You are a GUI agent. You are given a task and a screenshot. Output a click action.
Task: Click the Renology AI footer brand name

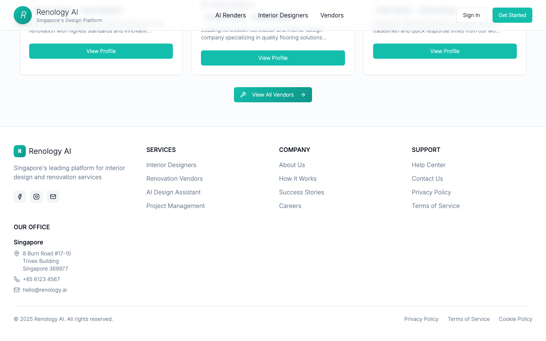(50, 151)
